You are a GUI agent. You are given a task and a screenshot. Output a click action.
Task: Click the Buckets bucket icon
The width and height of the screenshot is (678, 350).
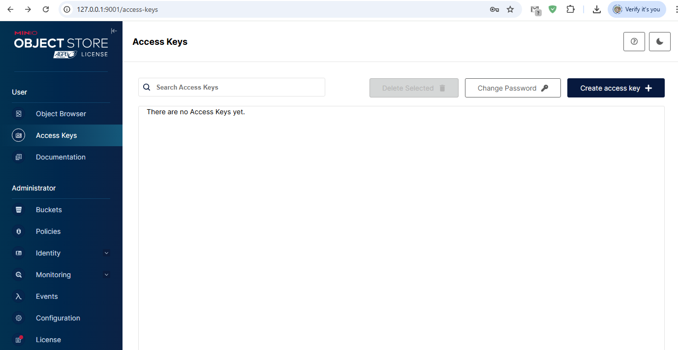[19, 210]
